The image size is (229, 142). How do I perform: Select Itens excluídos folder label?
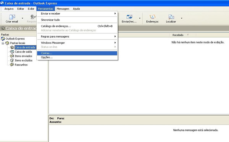[x=24, y=60]
